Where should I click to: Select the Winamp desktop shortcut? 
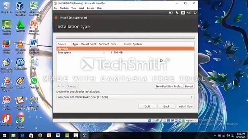tap(20, 83)
